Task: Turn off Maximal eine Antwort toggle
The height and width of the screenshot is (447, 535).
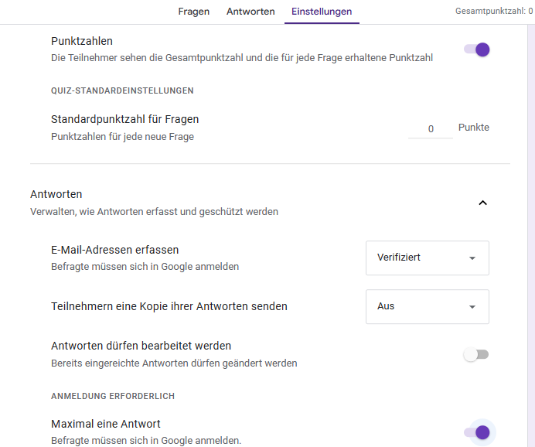Action: (477, 432)
